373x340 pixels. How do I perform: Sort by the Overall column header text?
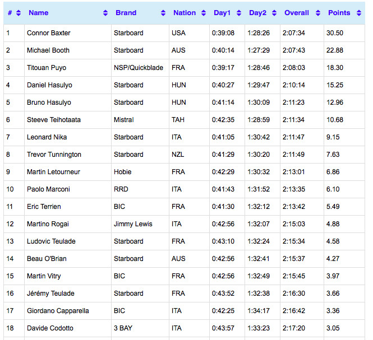(x=297, y=13)
